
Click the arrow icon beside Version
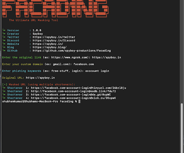[x=4, y=30]
